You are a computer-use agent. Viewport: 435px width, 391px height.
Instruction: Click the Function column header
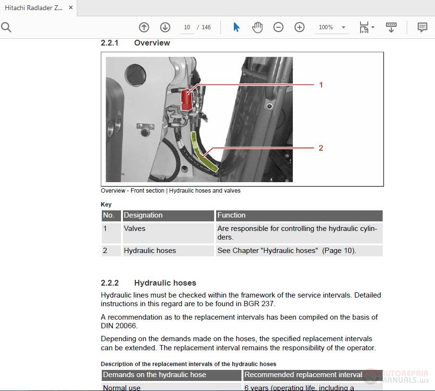tap(299, 216)
